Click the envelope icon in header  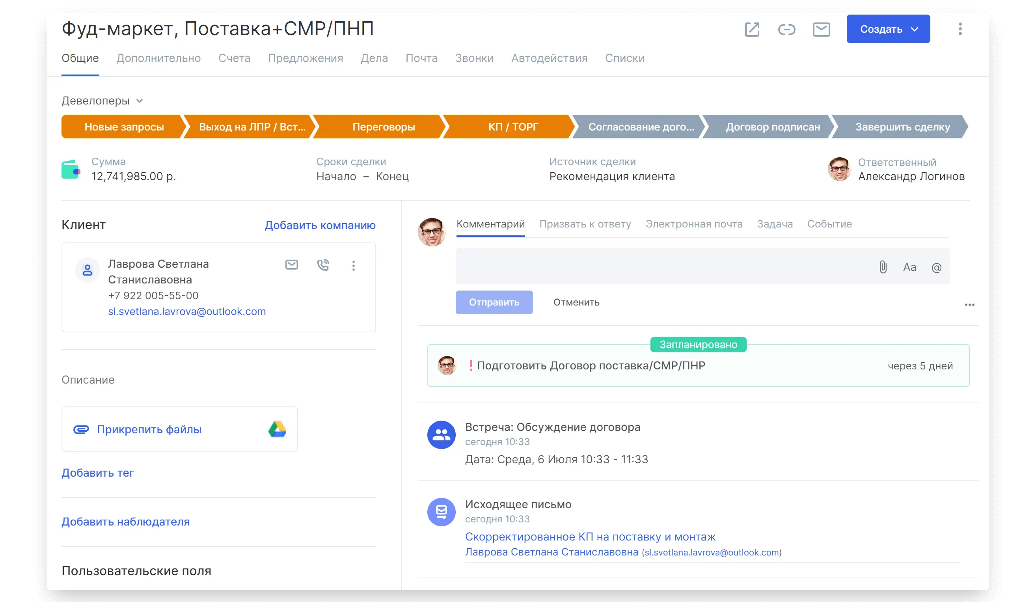point(821,29)
